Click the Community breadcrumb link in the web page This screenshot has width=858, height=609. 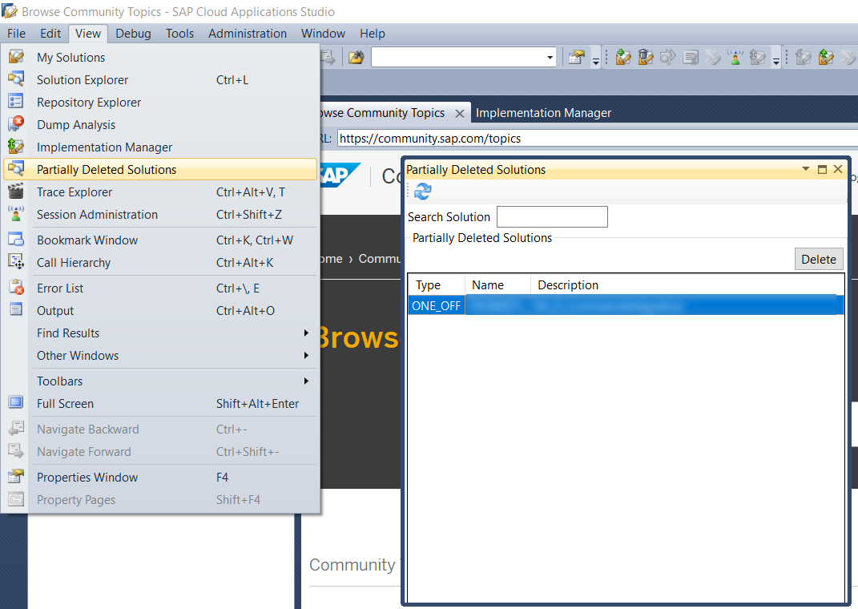click(380, 258)
